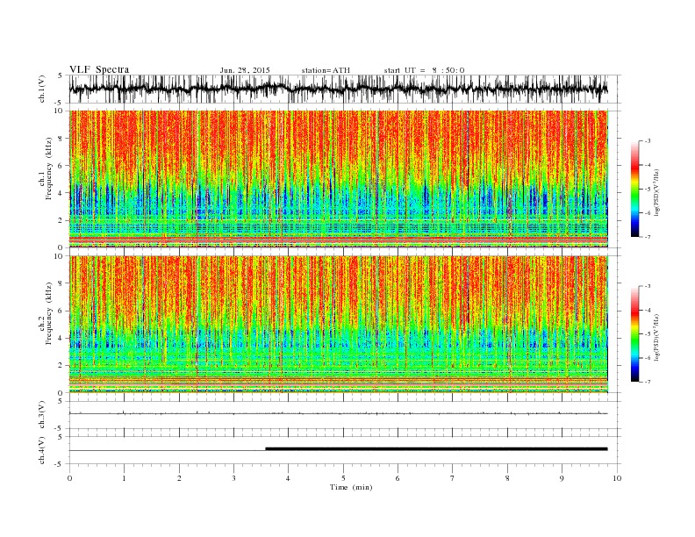This screenshot has height=537, width=695.
Task: Click the "ch.1(V)" waveform axis label
Action: click(x=42, y=89)
